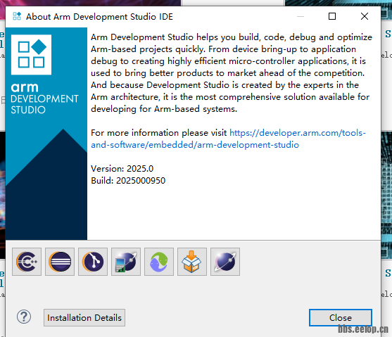Click the Arm Development Studio logo image
Viewport: 392px width, 337px height.
tap(46, 134)
